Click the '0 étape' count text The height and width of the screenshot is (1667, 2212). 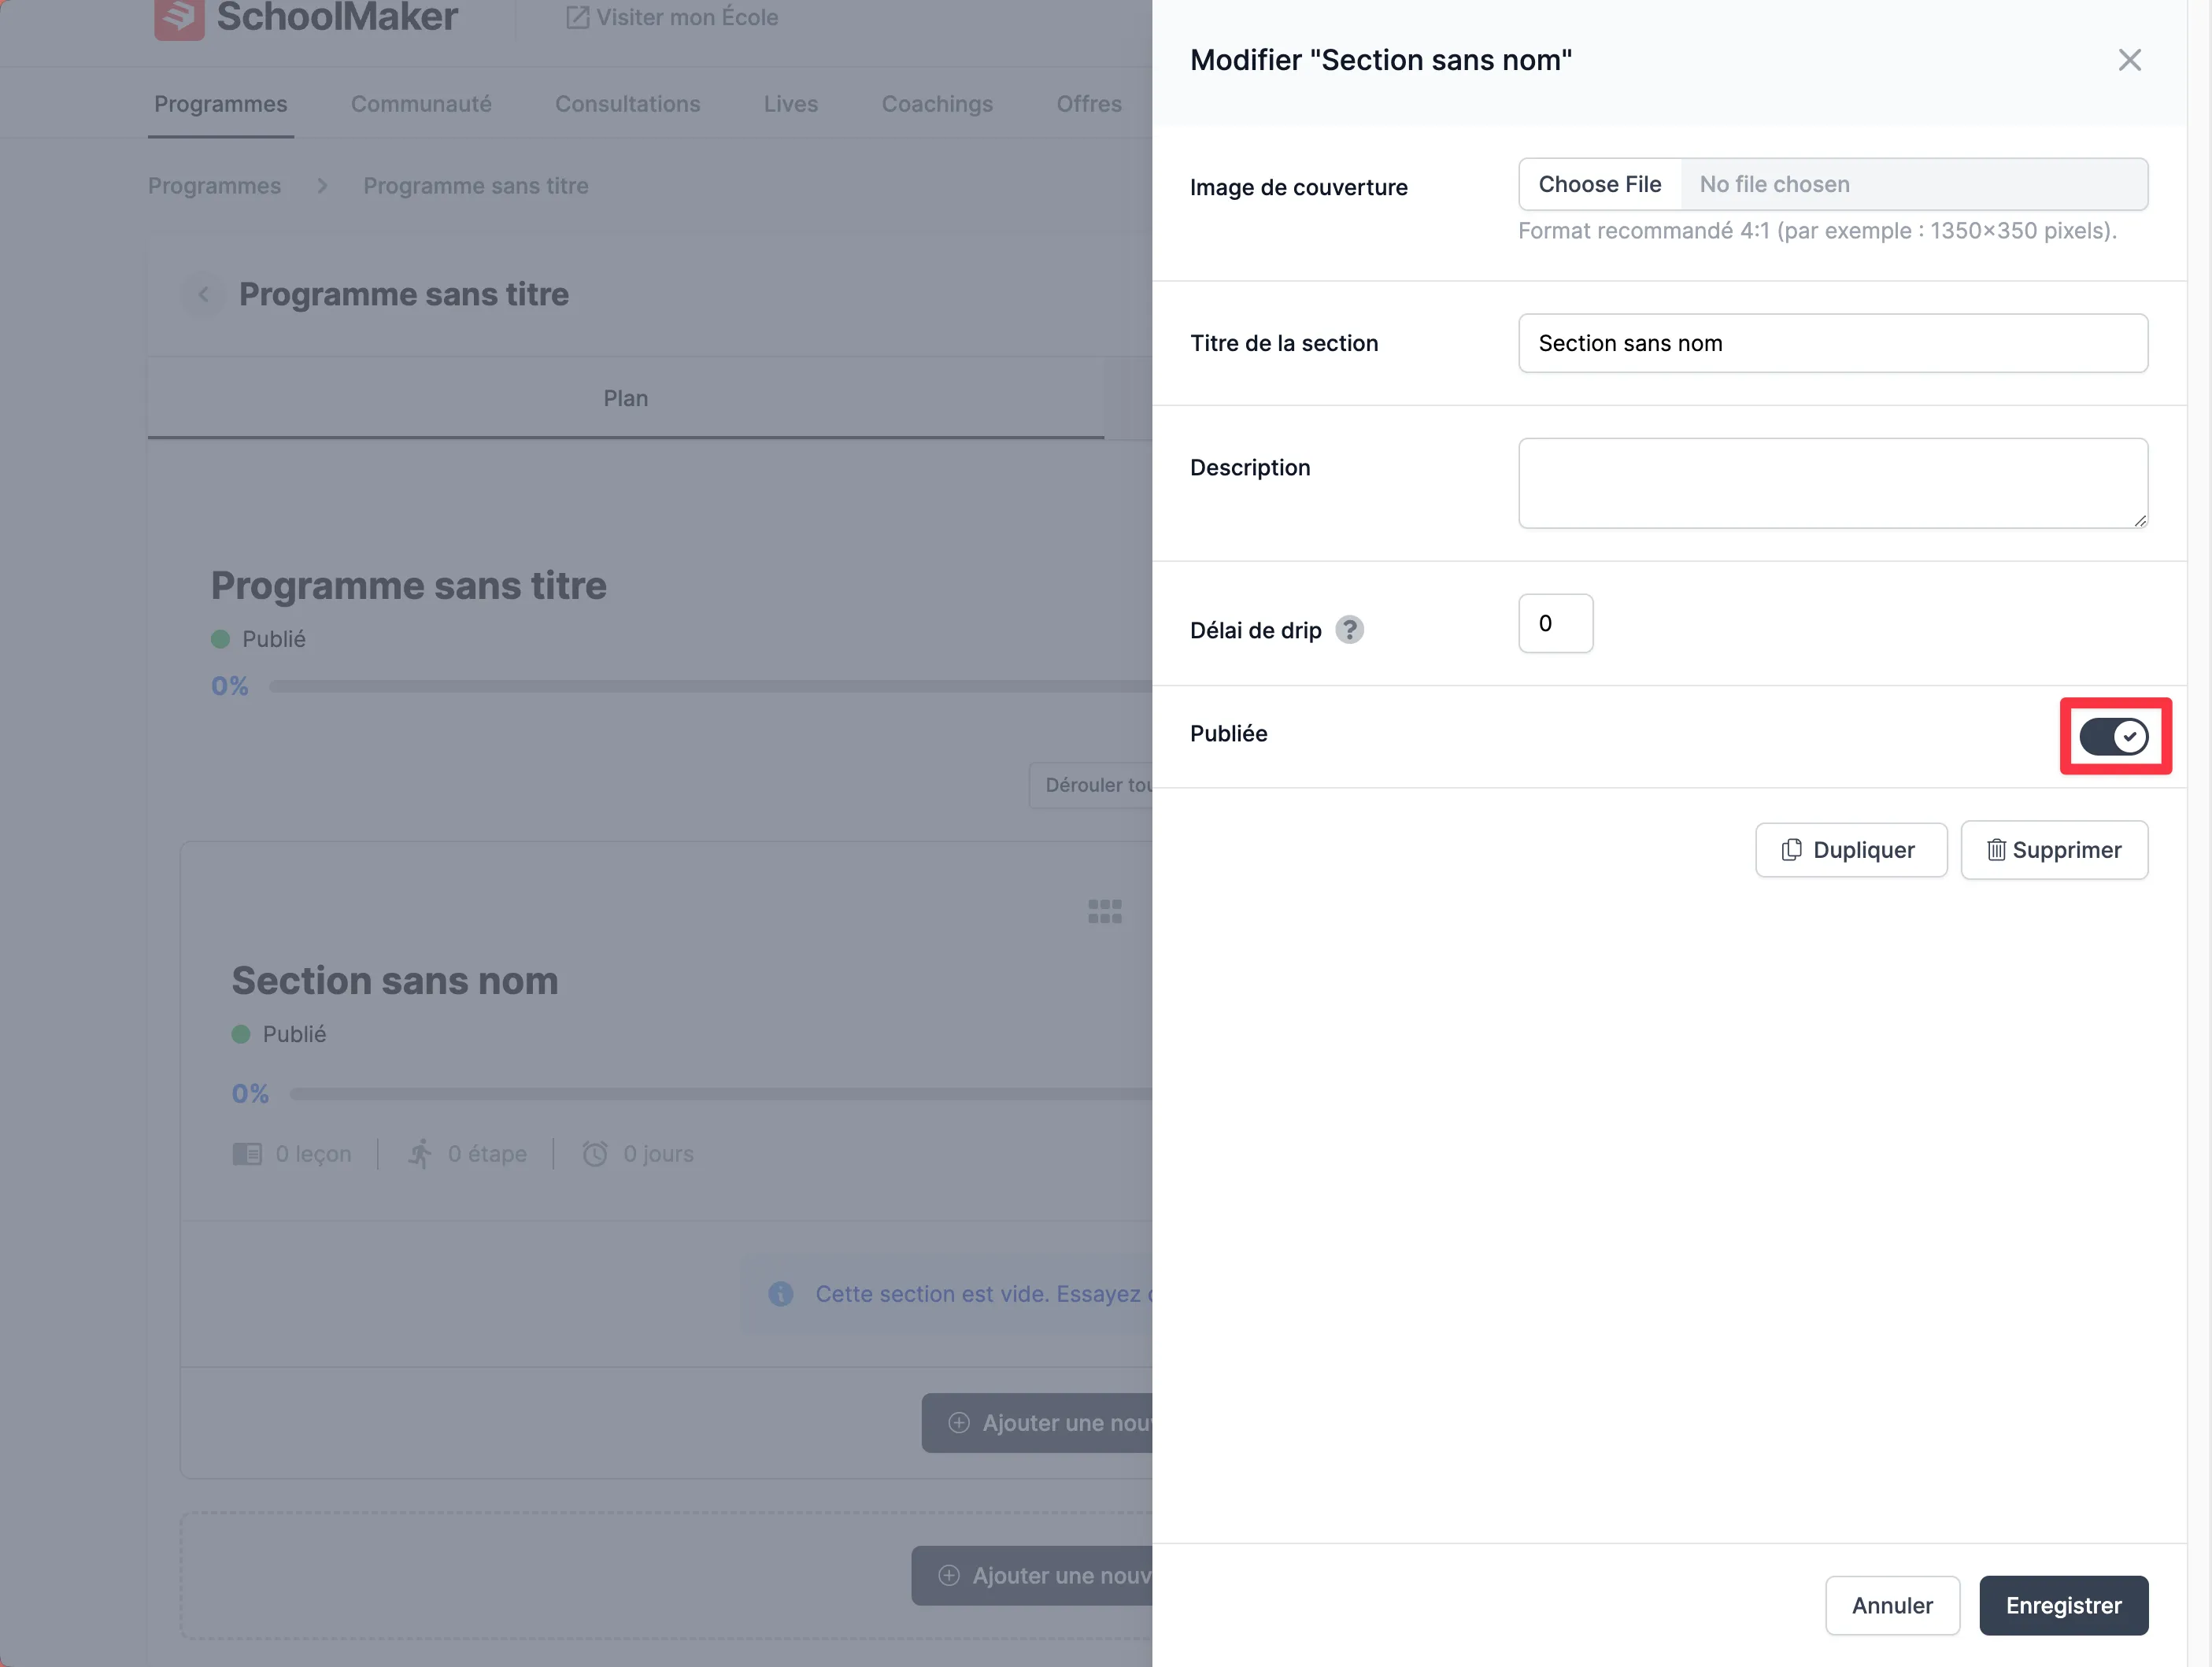tap(487, 1154)
